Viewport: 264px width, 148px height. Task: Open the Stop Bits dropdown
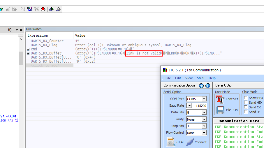tap(204, 126)
